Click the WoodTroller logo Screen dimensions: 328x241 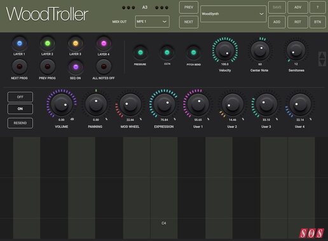[47, 14]
